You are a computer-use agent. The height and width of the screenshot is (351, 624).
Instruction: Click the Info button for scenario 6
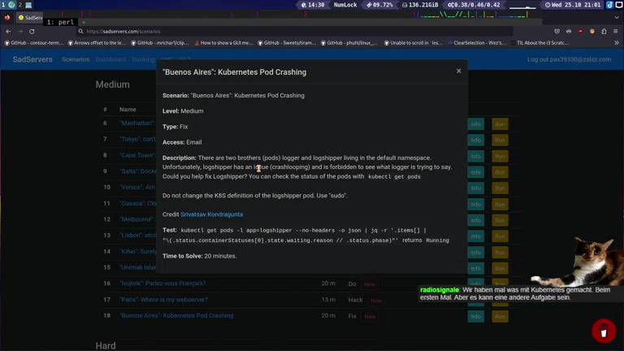476,124
